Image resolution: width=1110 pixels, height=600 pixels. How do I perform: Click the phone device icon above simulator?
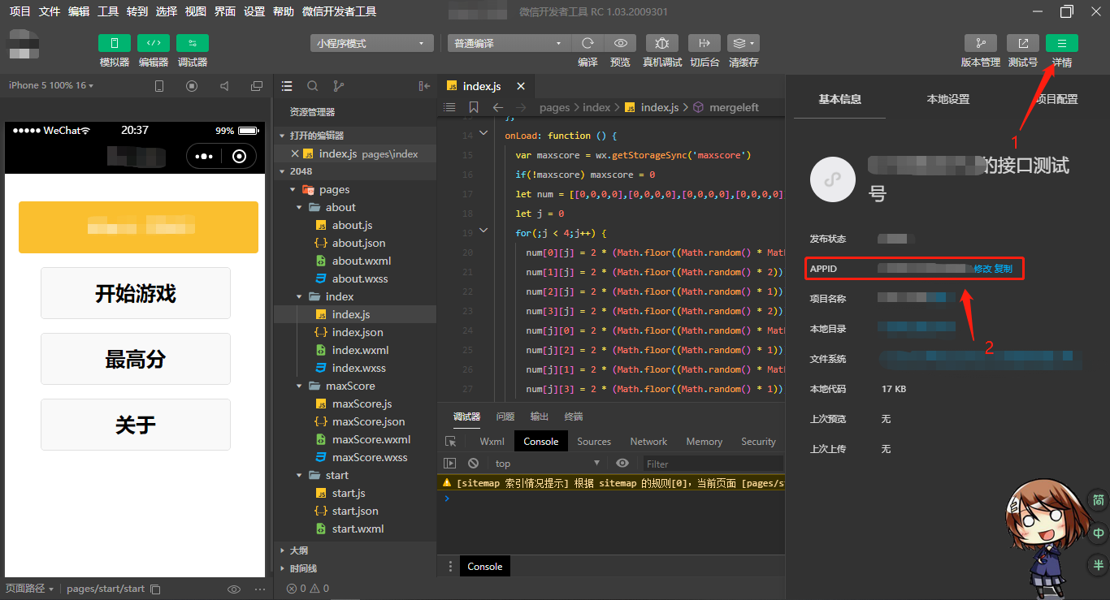159,86
